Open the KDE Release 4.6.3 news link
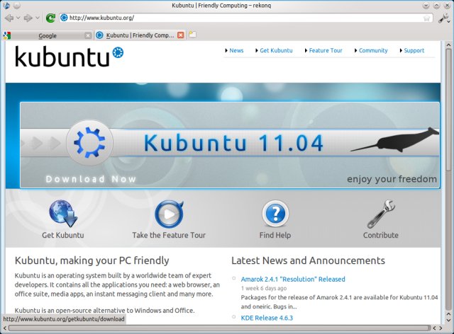The width and height of the screenshot is (454, 334). coord(267,318)
